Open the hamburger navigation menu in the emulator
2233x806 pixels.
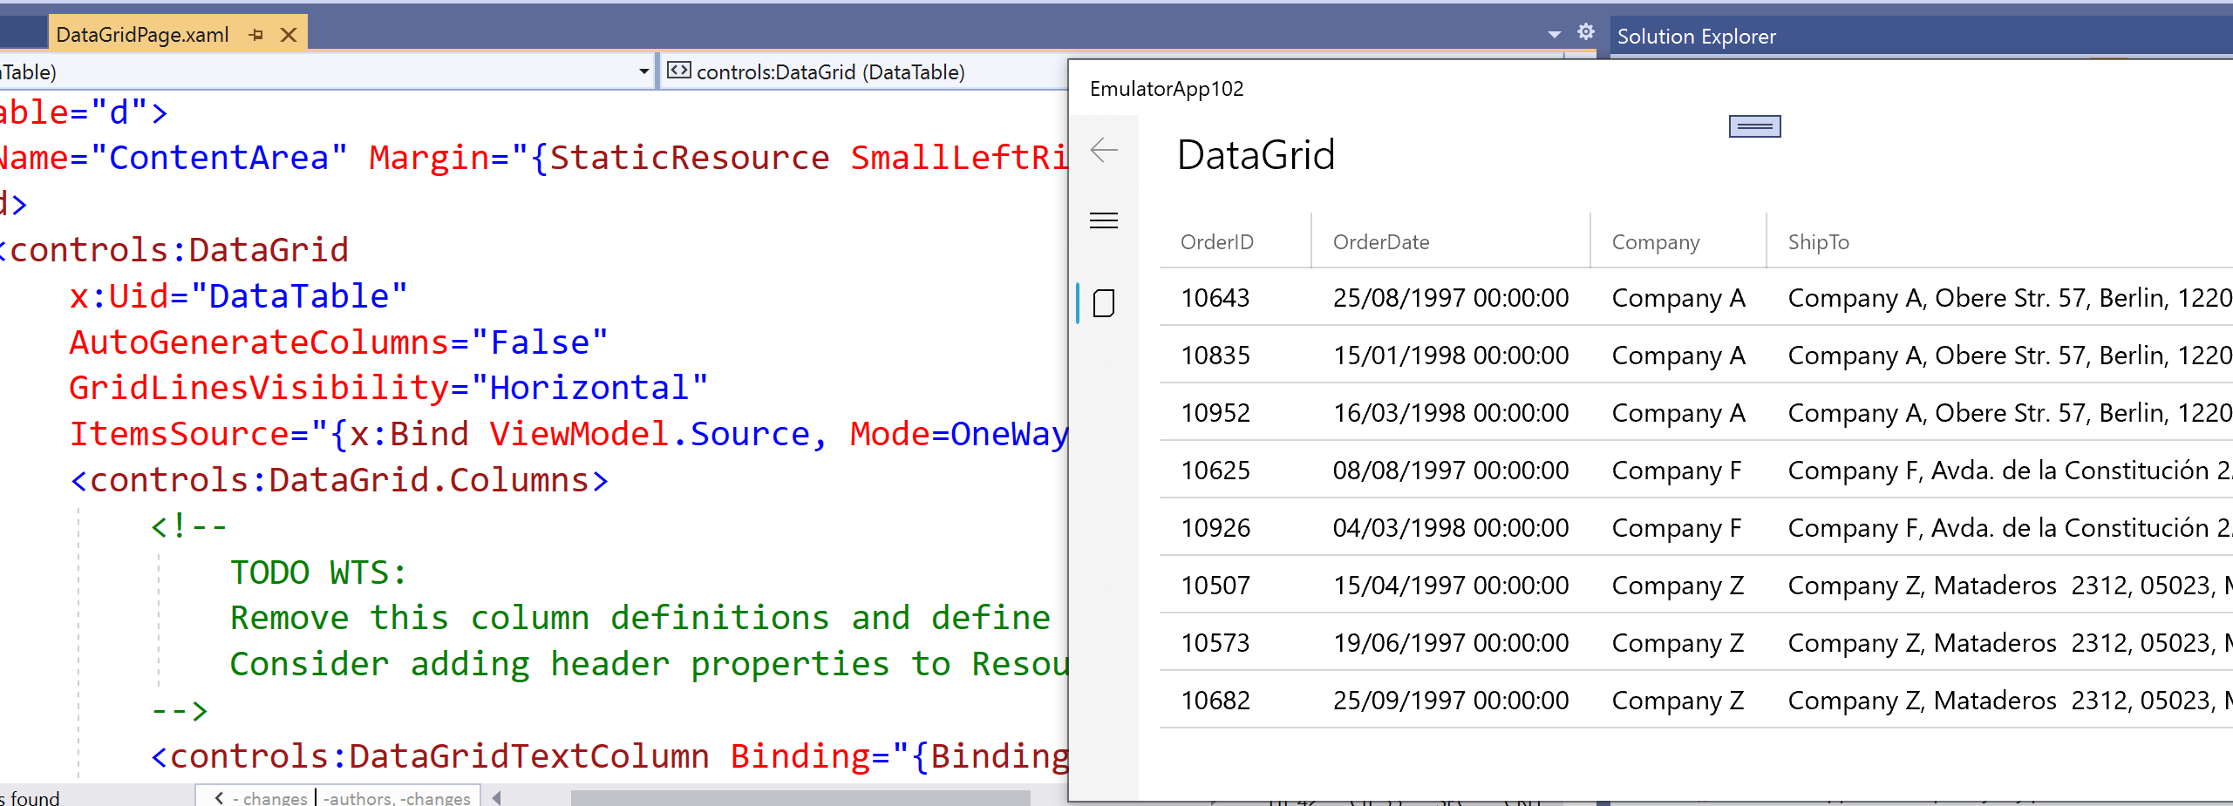1103,220
